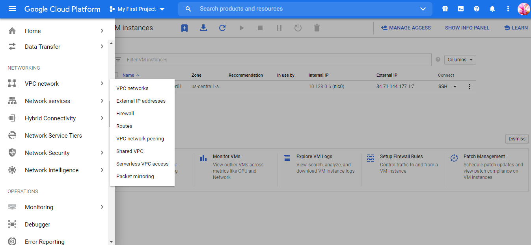The image size is (531, 245).
Task: Click the Create Instance icon
Action: pyautogui.click(x=184, y=28)
